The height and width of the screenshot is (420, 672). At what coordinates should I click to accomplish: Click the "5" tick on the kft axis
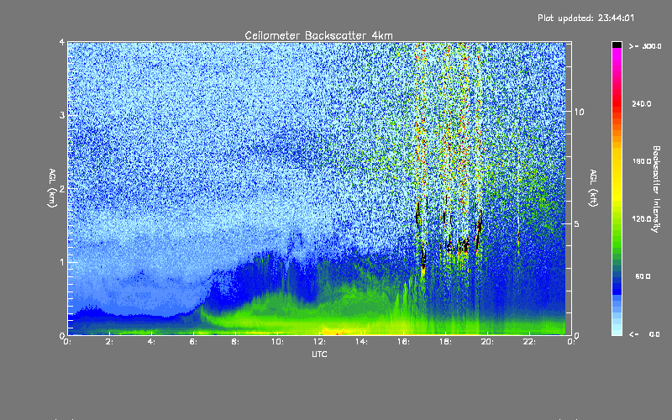[x=577, y=223]
